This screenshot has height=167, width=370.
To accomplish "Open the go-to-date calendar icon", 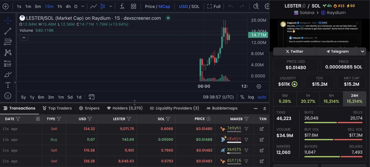I will (x=92, y=97).
